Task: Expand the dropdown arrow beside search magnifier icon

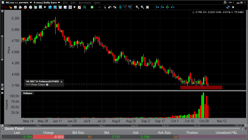Action: point(45,7)
